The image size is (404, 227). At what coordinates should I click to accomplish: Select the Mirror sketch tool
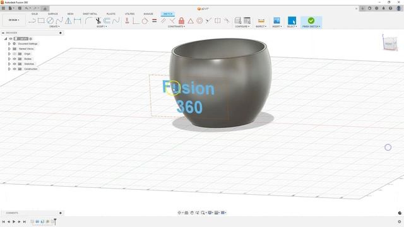point(68,21)
